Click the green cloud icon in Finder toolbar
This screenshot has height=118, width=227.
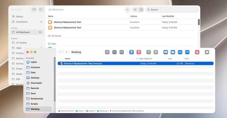pyautogui.click(x=207, y=52)
